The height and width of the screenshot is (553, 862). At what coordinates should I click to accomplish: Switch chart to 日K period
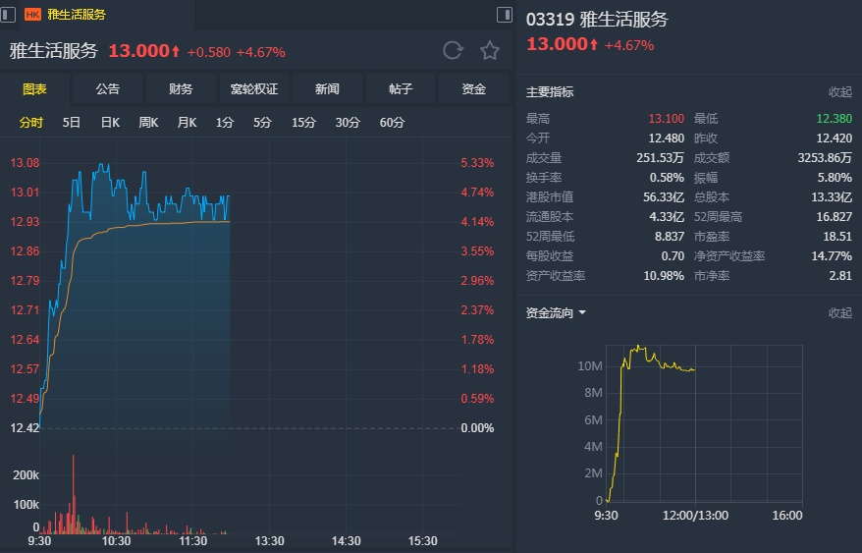click(110, 123)
